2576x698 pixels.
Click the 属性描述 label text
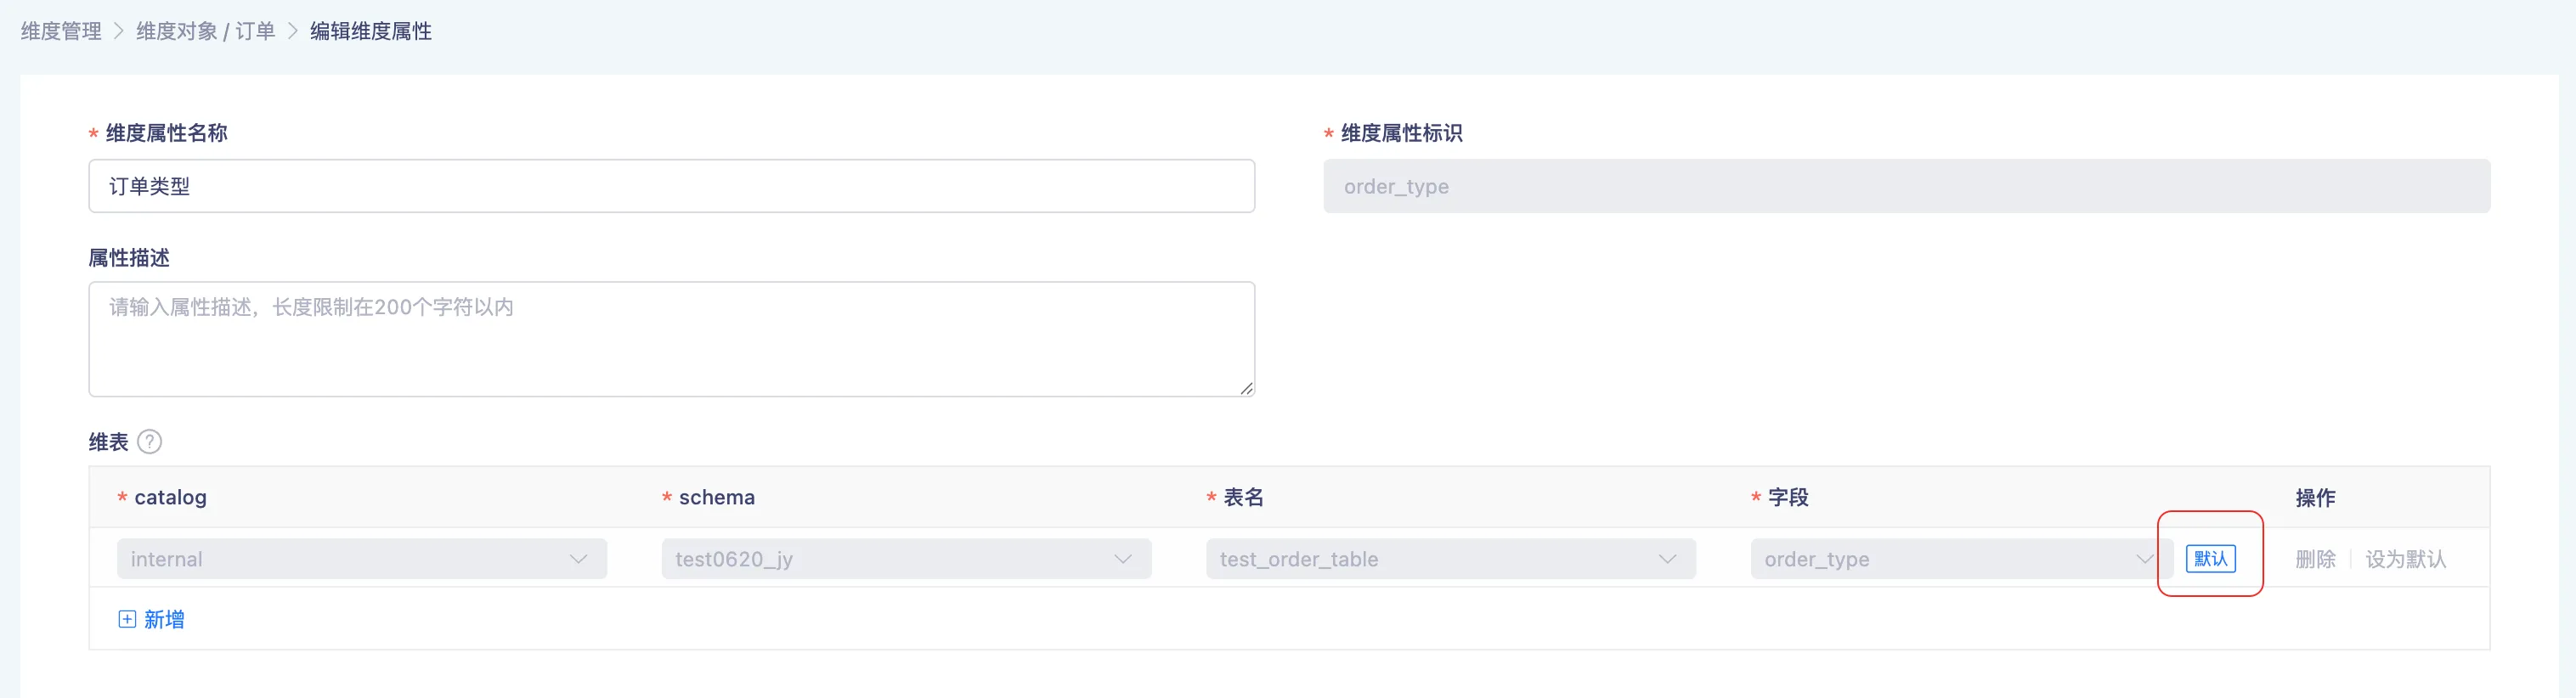click(x=129, y=258)
